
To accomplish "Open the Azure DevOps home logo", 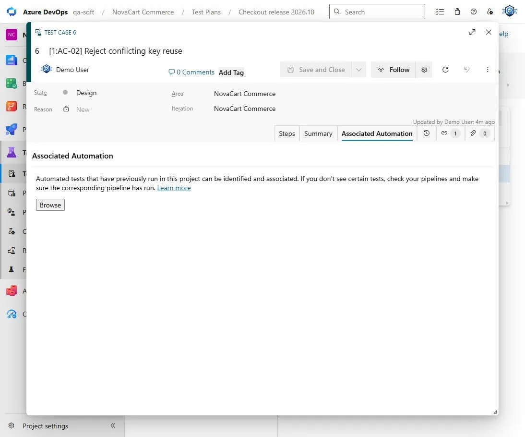I will tap(12, 12).
